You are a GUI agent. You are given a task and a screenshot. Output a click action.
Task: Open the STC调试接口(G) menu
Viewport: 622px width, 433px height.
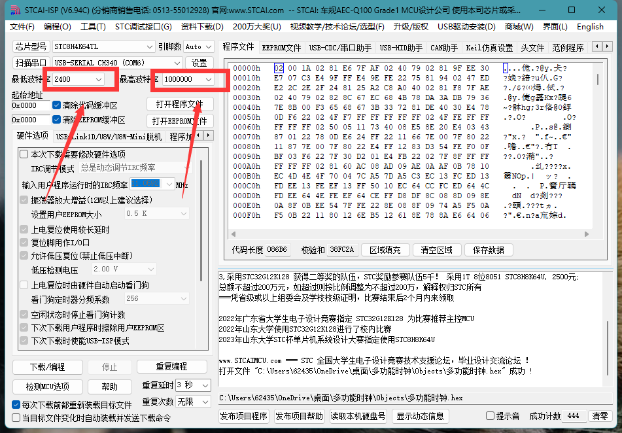[x=143, y=27]
